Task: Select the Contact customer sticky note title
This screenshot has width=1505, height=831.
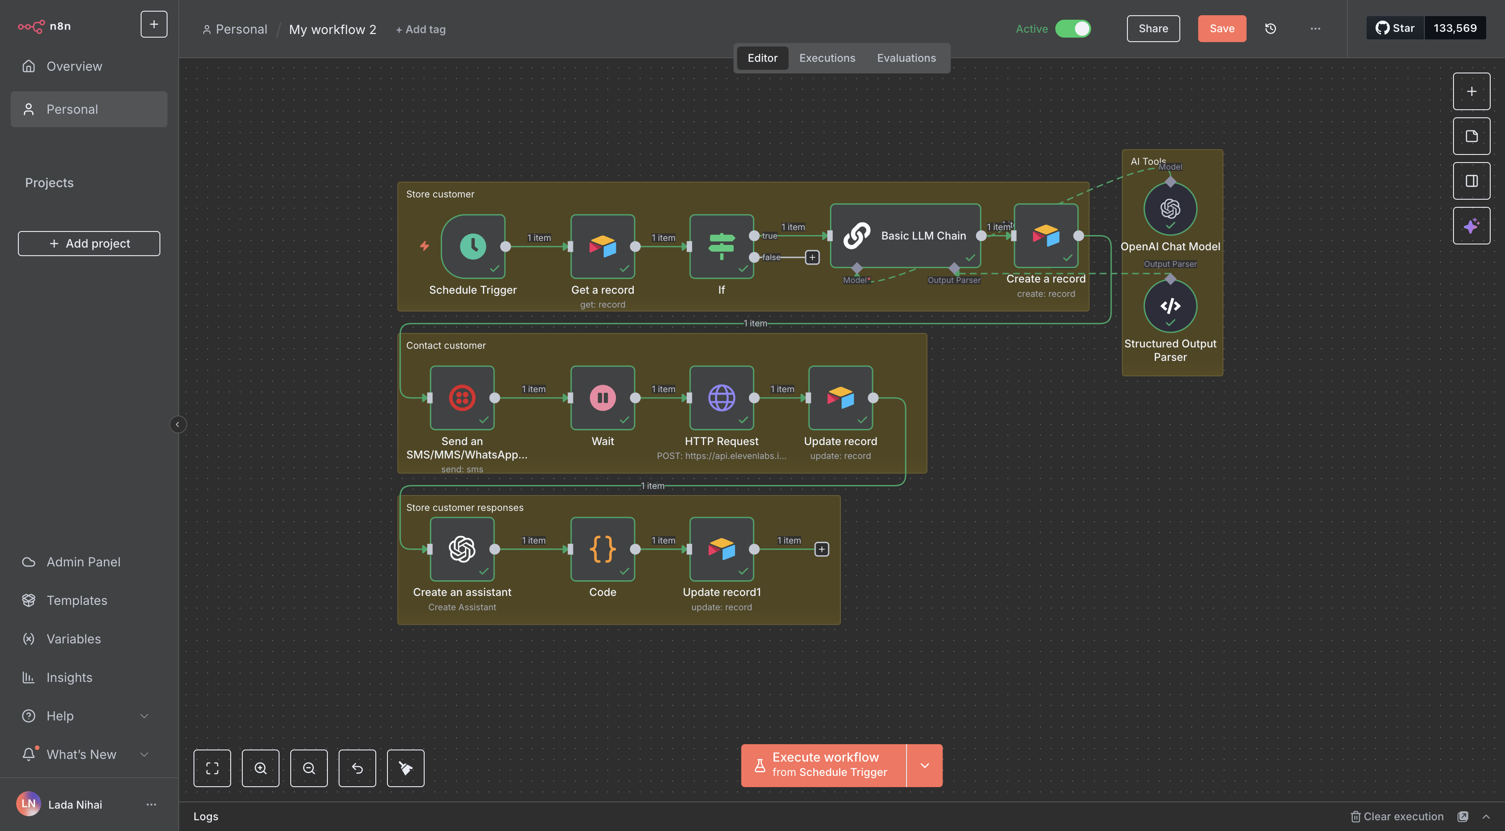Action: [x=446, y=345]
